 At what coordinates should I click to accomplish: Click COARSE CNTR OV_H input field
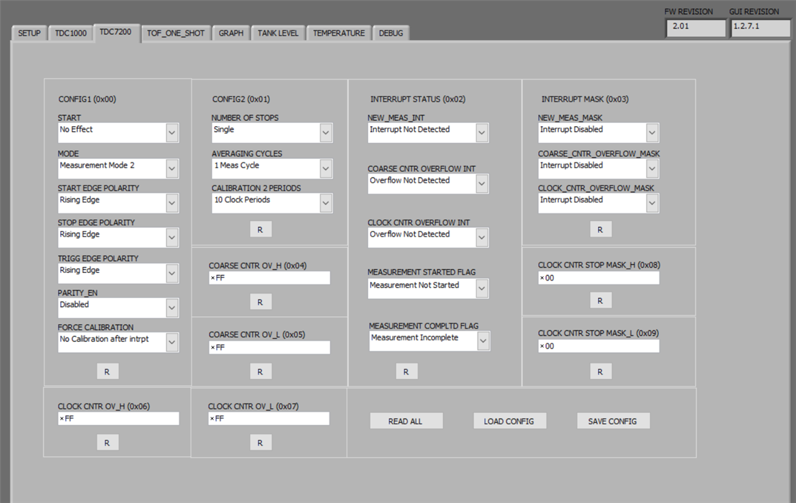(269, 278)
